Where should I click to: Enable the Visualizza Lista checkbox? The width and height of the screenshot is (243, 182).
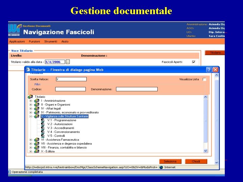pyautogui.click(x=205, y=80)
